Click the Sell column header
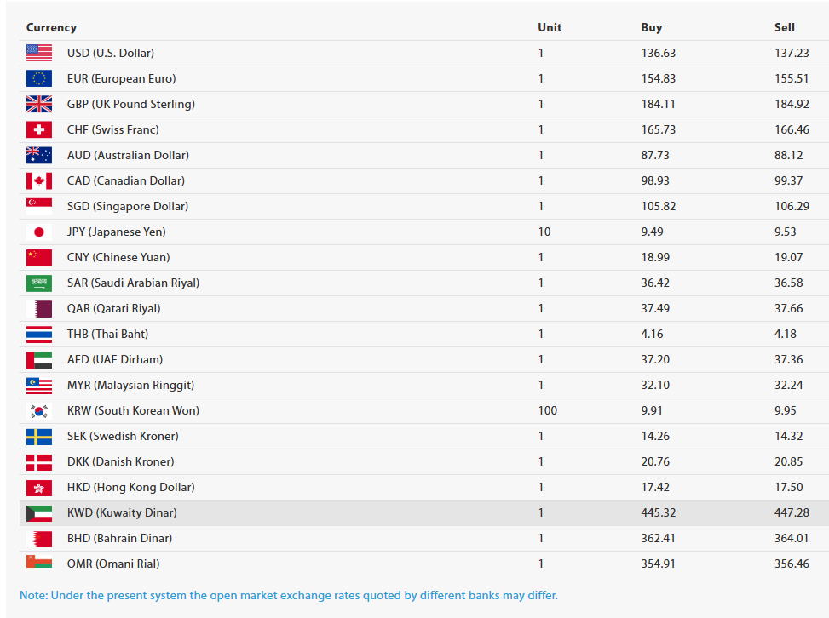 (785, 27)
